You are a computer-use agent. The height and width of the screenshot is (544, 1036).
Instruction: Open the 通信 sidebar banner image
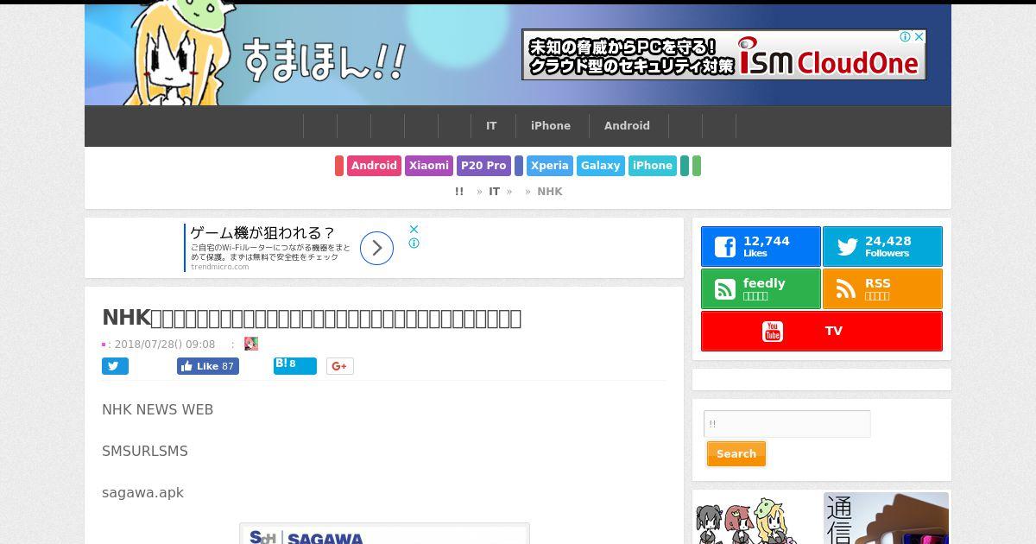pos(887,518)
